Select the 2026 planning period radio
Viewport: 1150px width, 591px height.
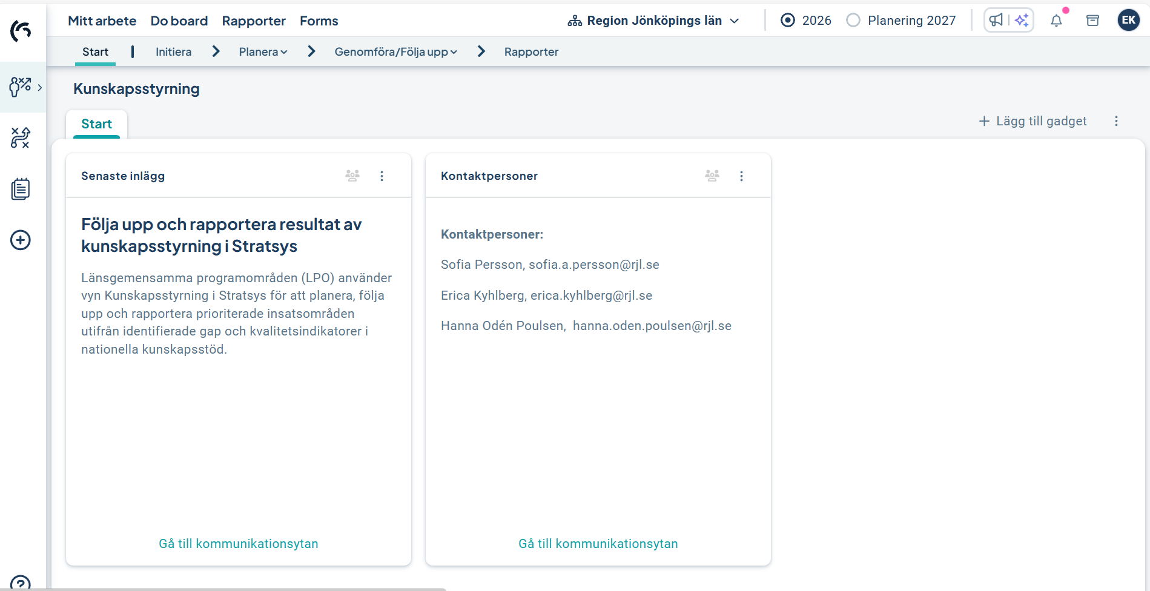coord(787,20)
